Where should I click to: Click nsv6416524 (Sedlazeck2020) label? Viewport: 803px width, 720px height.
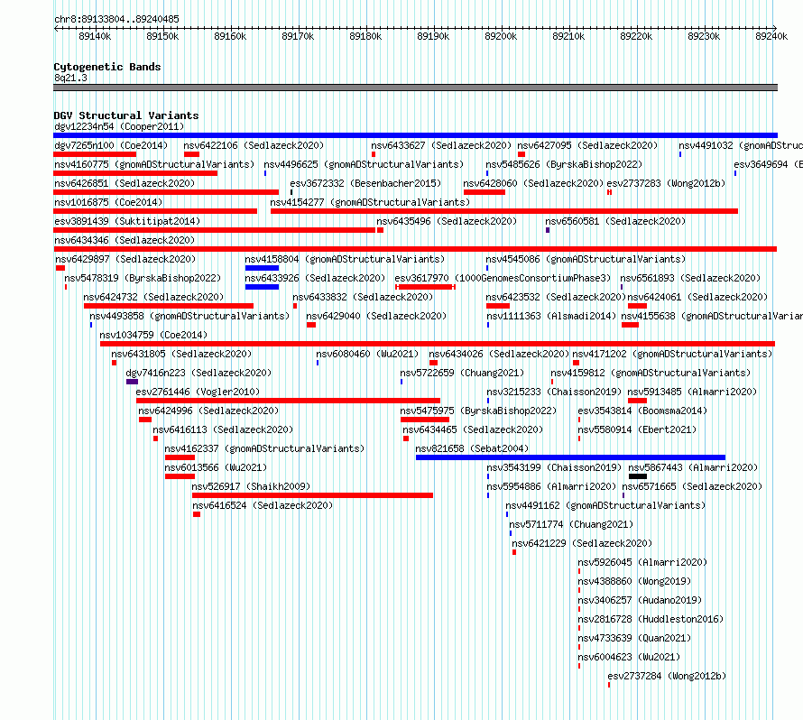tap(263, 505)
